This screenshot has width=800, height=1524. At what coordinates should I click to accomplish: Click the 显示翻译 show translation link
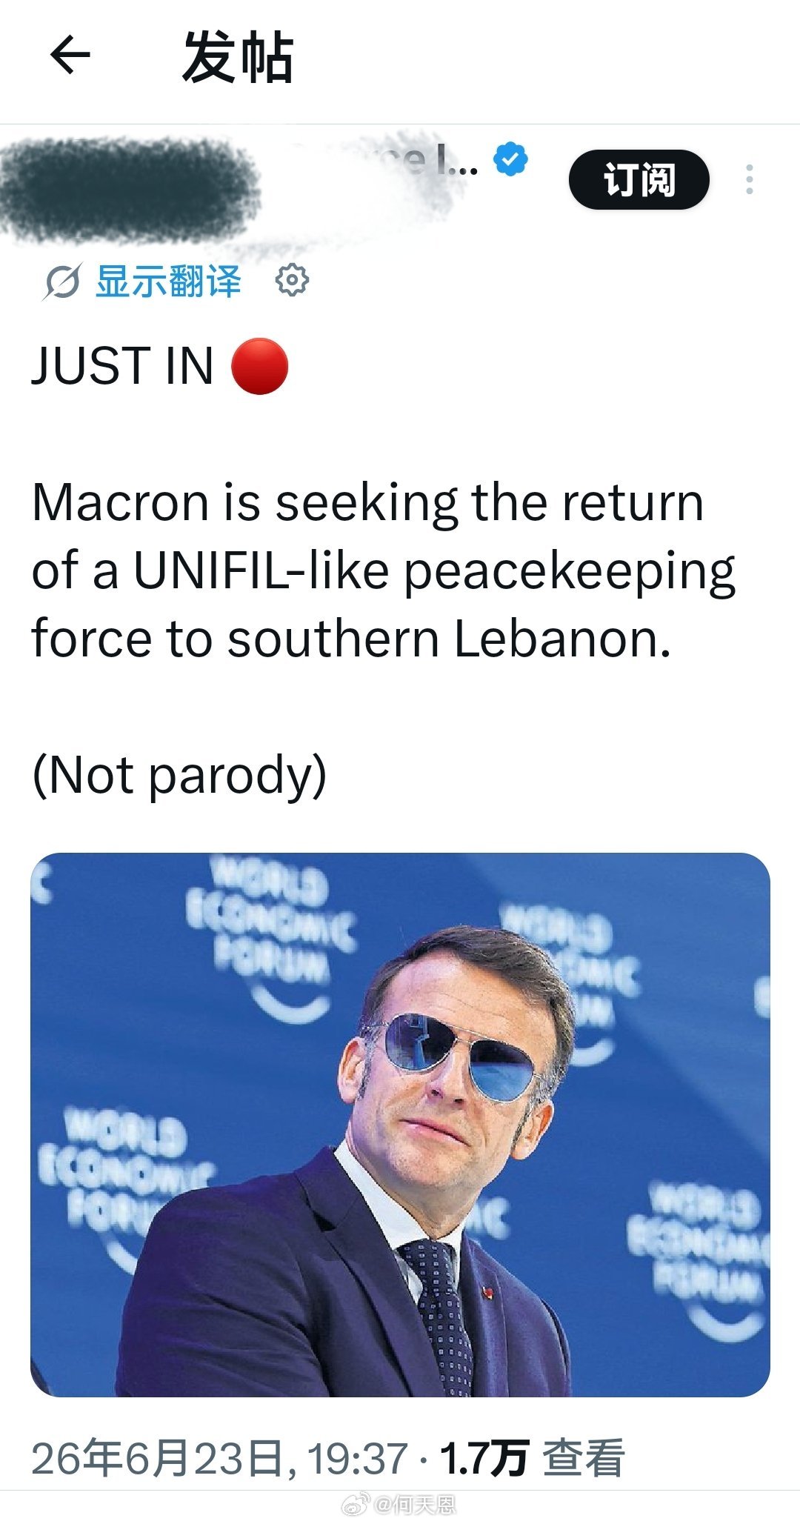point(169,282)
